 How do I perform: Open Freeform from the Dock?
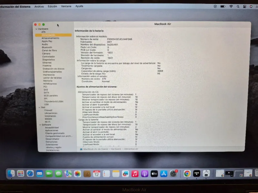point(125,174)
